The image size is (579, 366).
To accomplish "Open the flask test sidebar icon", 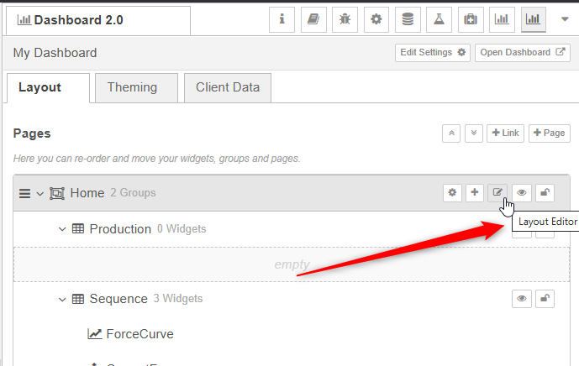I will (439, 19).
